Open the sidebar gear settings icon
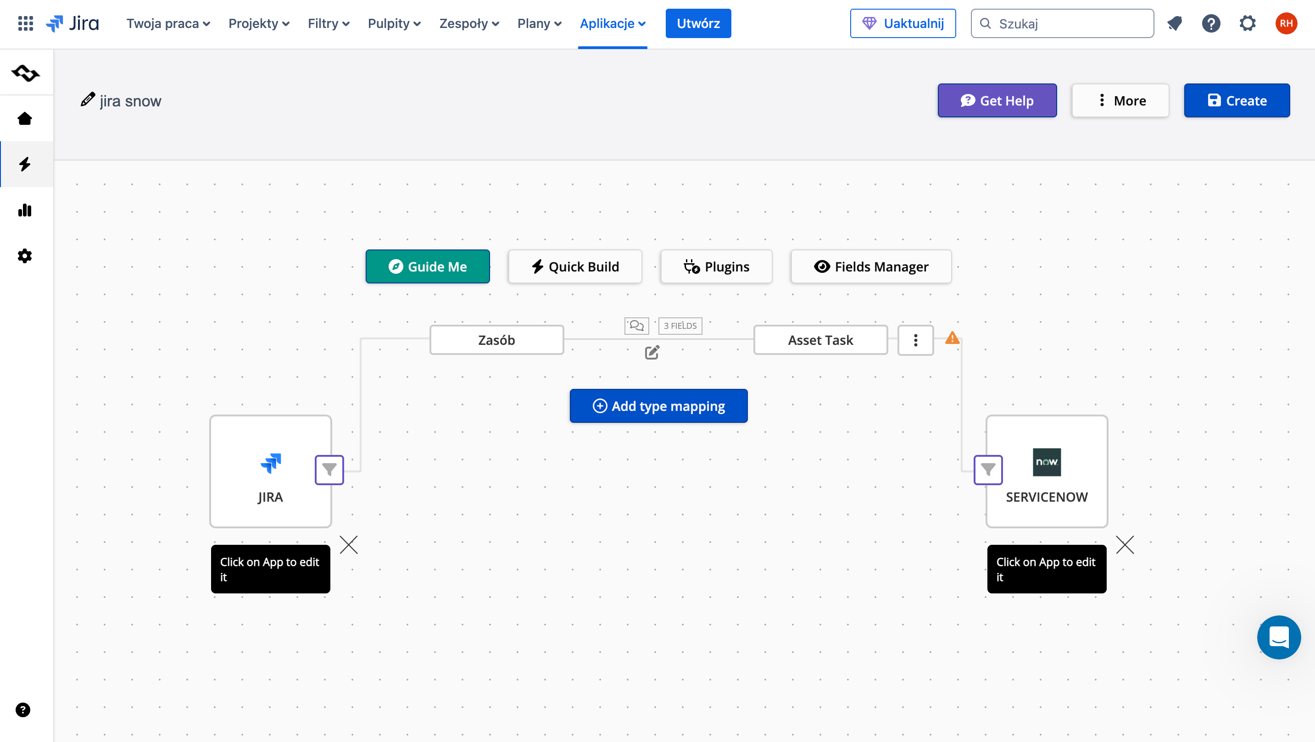The height and width of the screenshot is (742, 1315). point(24,256)
